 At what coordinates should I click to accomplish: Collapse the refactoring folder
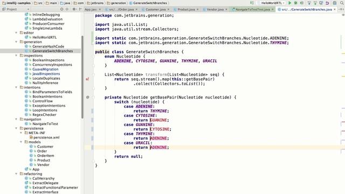tap(16, 174)
